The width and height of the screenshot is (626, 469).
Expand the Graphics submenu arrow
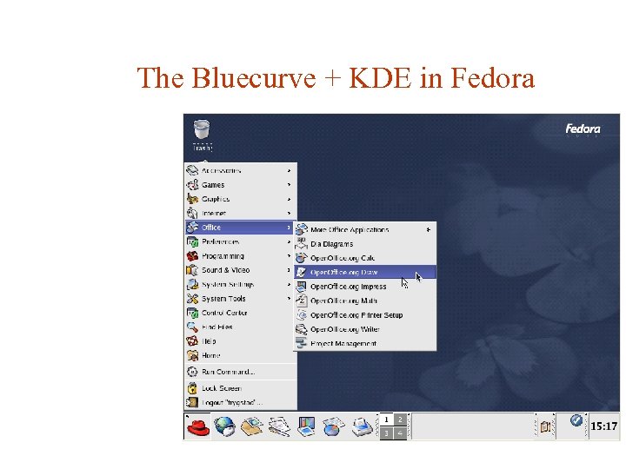(x=289, y=199)
